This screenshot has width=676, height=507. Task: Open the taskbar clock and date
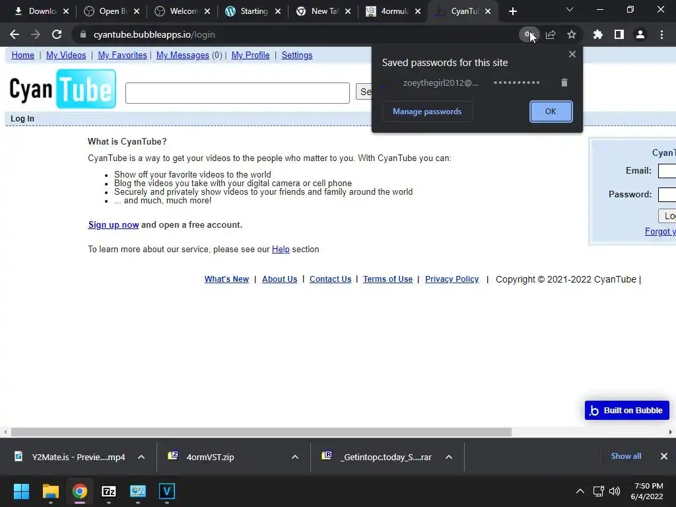(647, 491)
